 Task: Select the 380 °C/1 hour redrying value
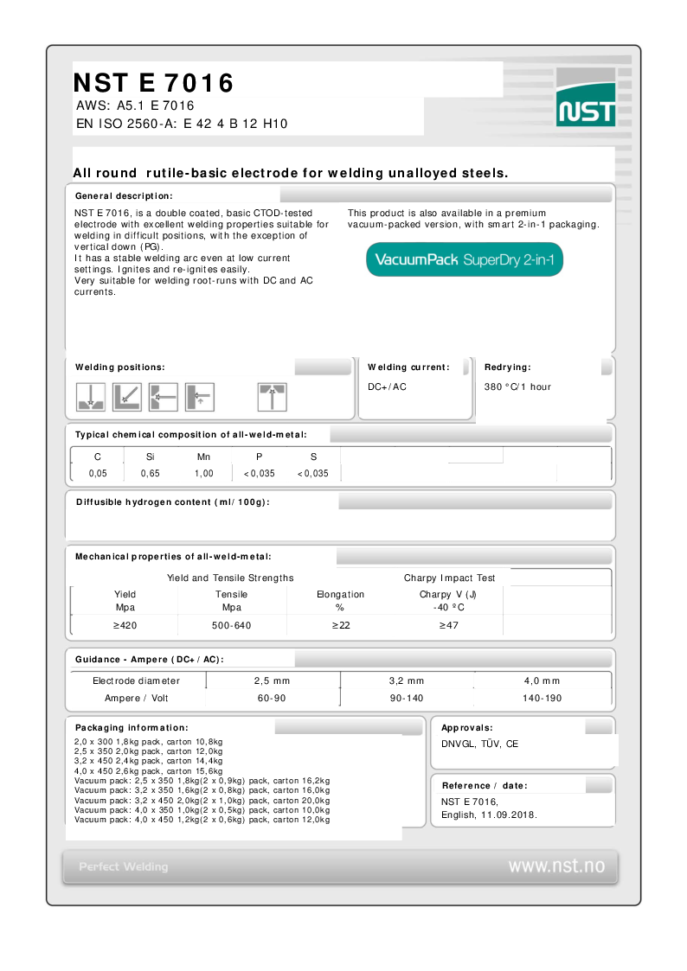coord(517,387)
